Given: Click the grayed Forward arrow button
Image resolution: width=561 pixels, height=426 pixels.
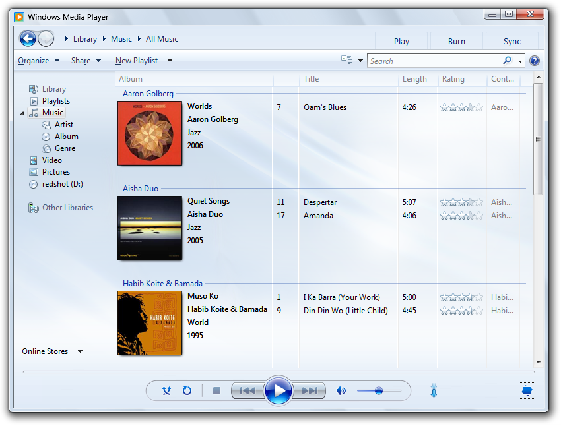Looking at the screenshot, I should click(x=46, y=39).
